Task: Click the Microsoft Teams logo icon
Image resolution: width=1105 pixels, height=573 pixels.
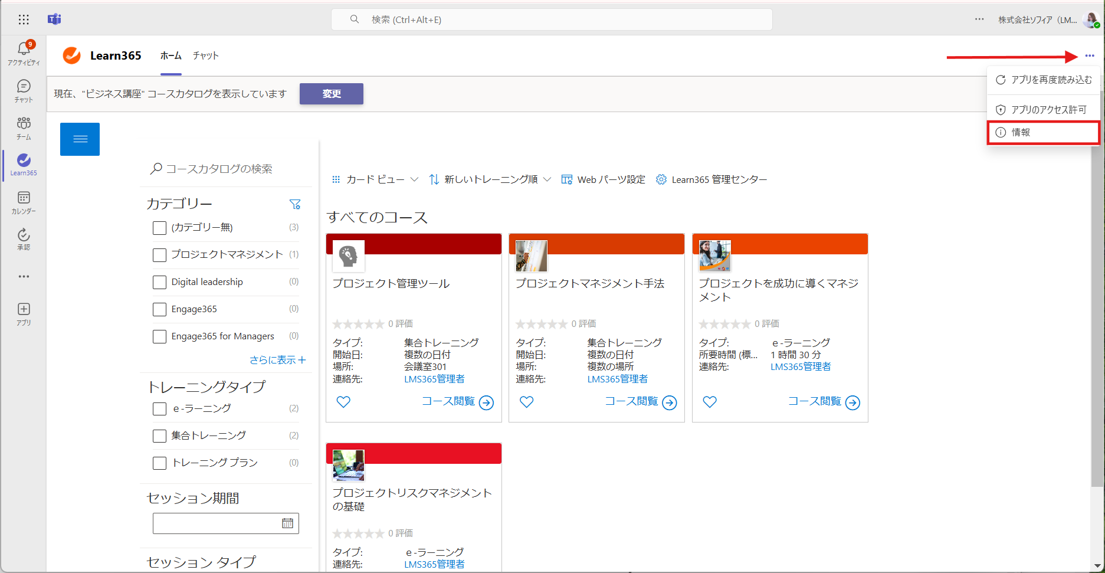Action: click(54, 19)
